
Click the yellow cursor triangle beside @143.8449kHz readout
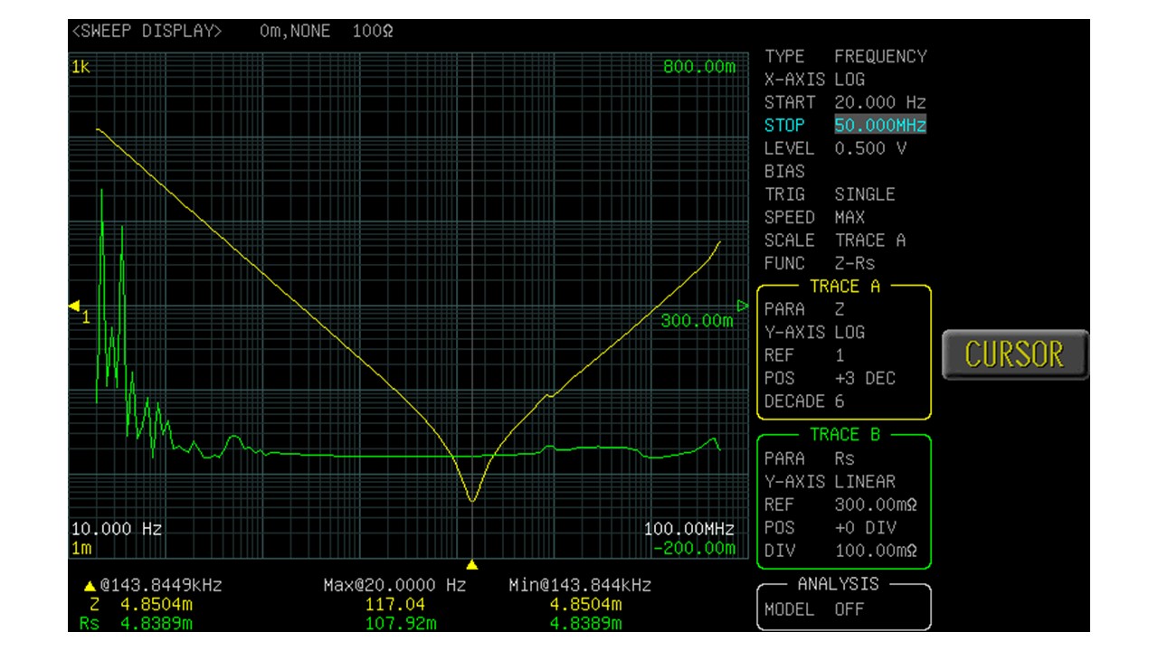[x=90, y=586]
